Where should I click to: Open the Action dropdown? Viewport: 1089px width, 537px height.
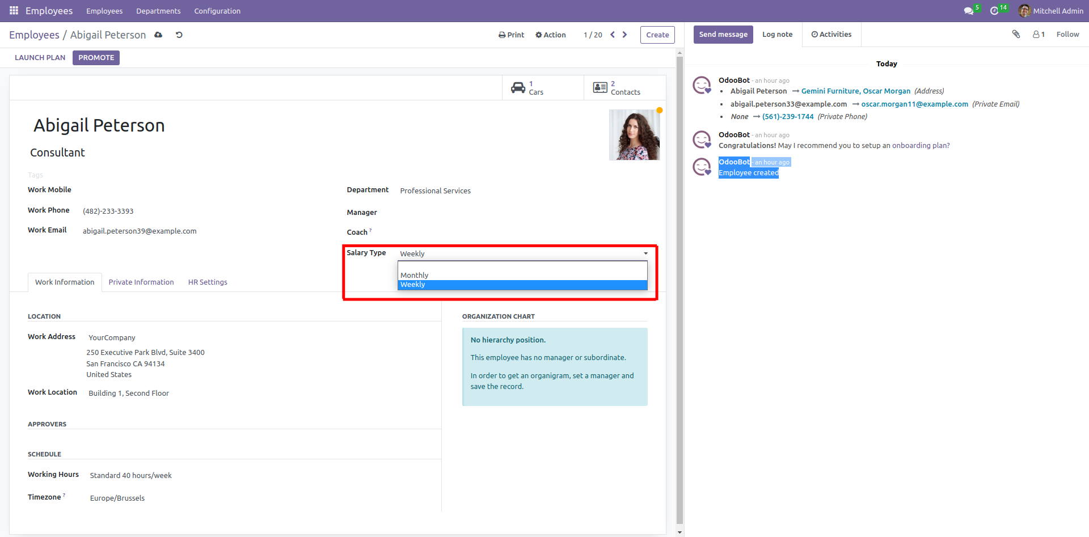point(550,35)
